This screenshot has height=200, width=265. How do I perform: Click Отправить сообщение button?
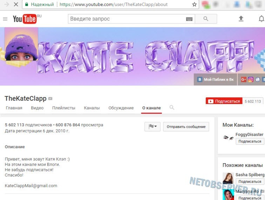186,127
